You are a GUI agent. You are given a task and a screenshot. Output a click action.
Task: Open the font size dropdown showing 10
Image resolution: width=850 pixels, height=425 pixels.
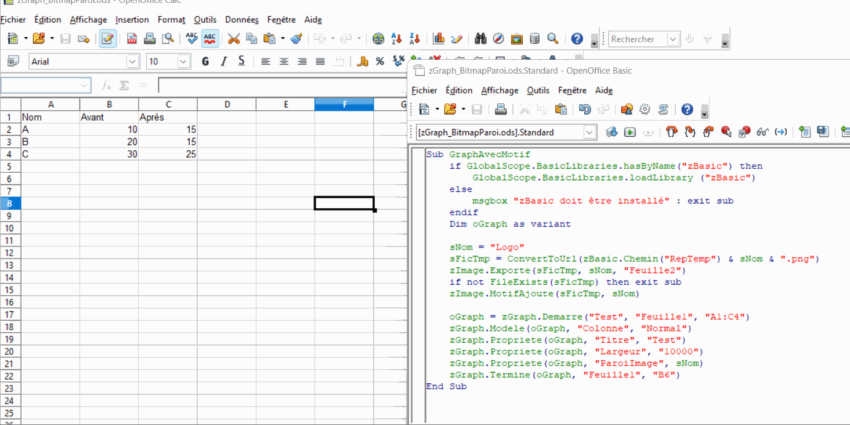(183, 61)
